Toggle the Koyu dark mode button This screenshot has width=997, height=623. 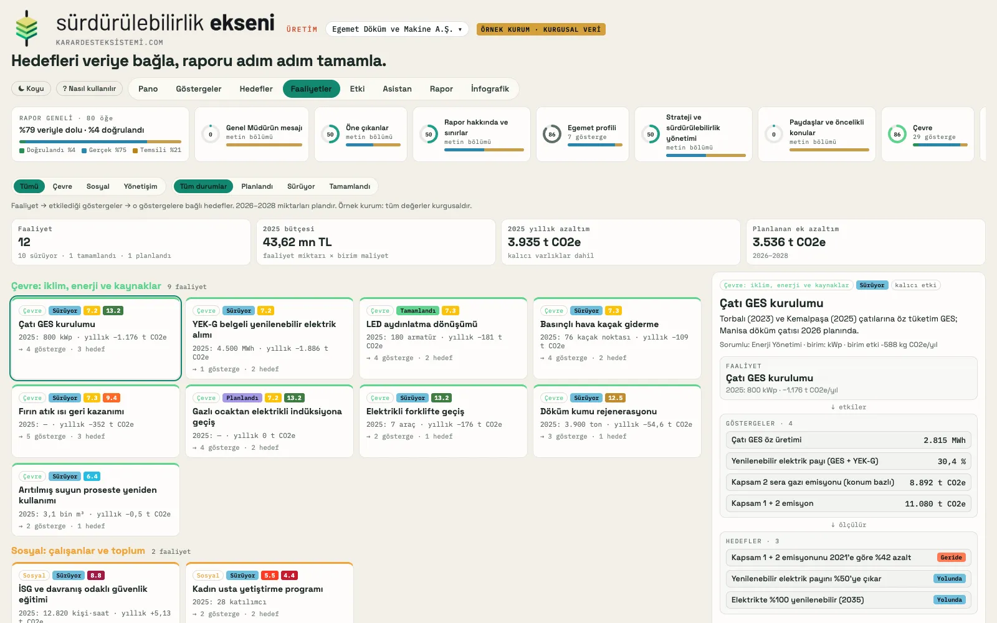(x=31, y=88)
